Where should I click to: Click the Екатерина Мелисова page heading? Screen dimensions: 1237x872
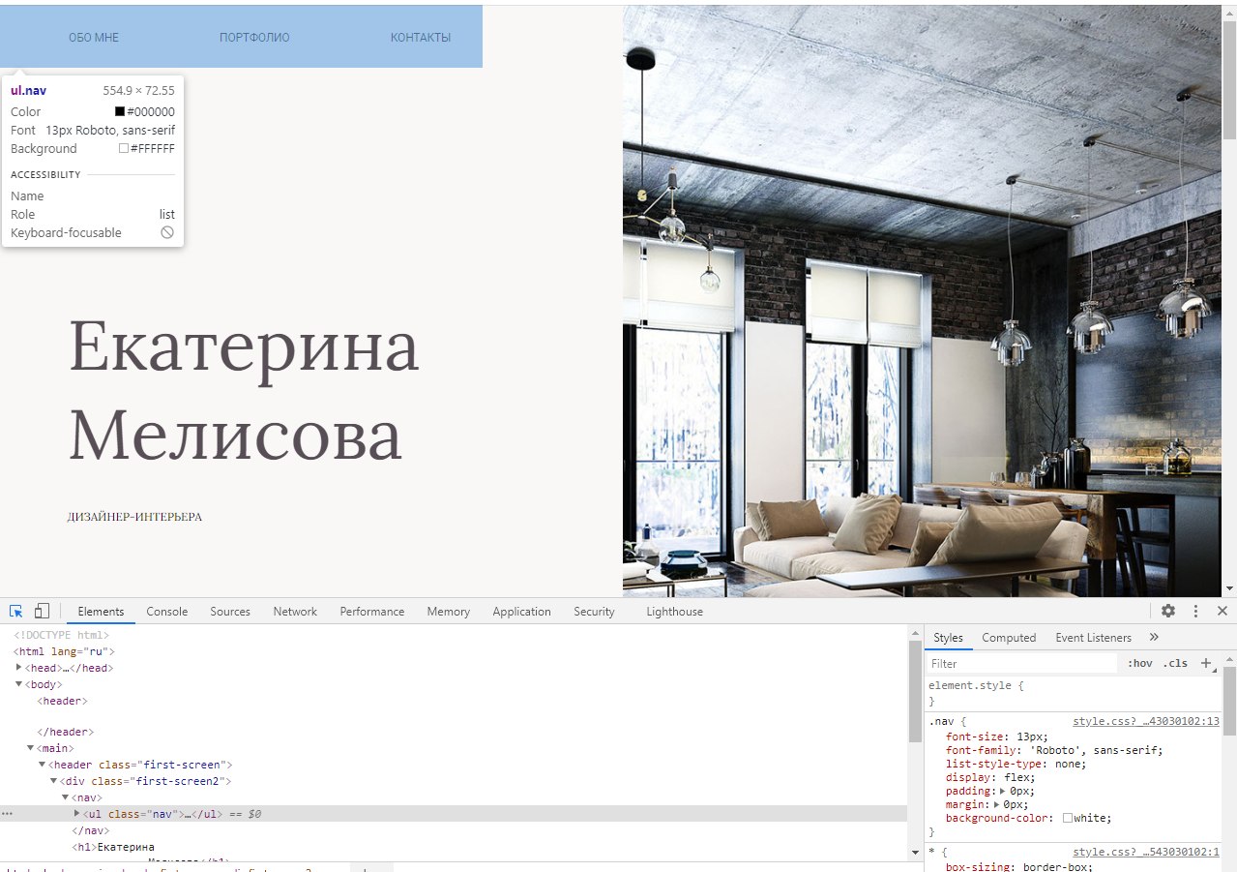[244, 390]
